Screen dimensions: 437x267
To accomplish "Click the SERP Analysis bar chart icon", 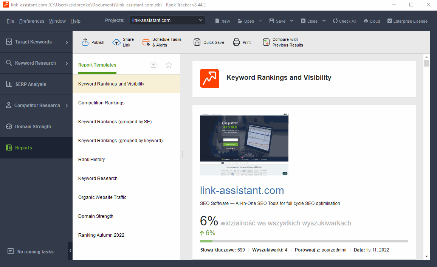I will pos(9,84).
